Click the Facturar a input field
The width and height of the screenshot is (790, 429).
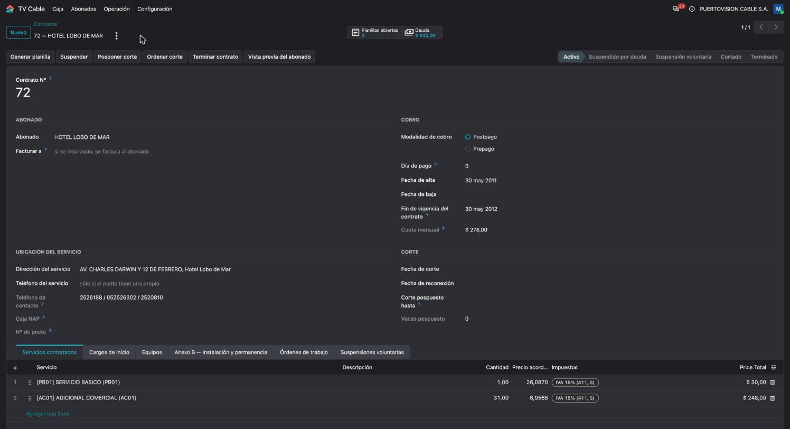(221, 152)
